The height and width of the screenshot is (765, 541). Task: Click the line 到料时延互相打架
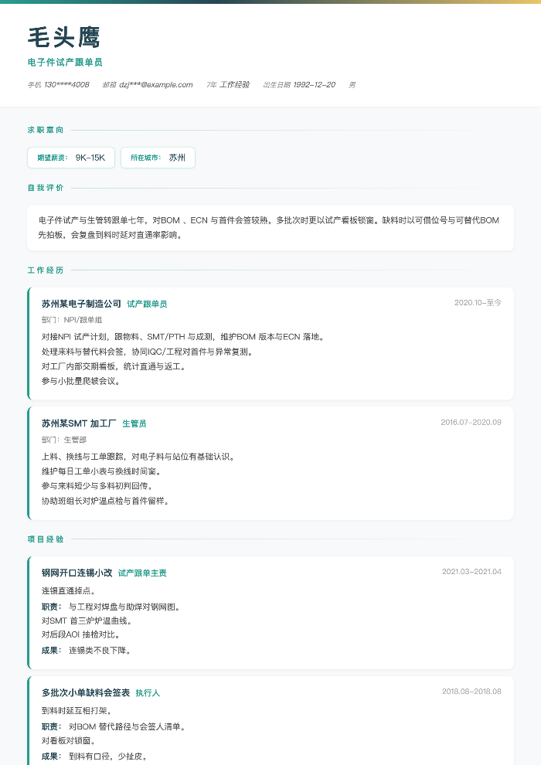pyautogui.click(x=77, y=711)
